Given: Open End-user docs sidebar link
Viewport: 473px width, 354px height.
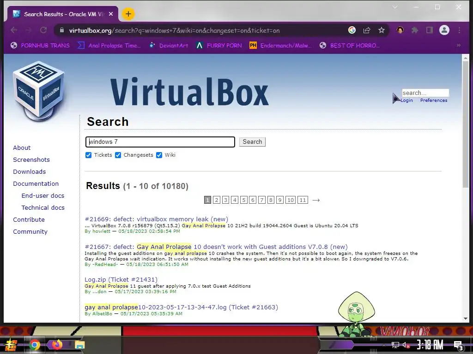Looking at the screenshot, I should [43, 195].
